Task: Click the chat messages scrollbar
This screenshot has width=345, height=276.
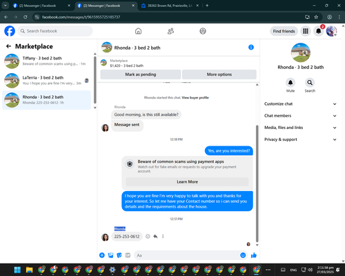Action: coord(257,184)
